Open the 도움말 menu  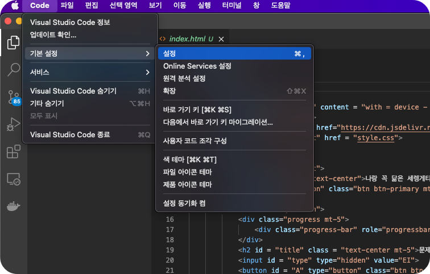tap(280, 5)
